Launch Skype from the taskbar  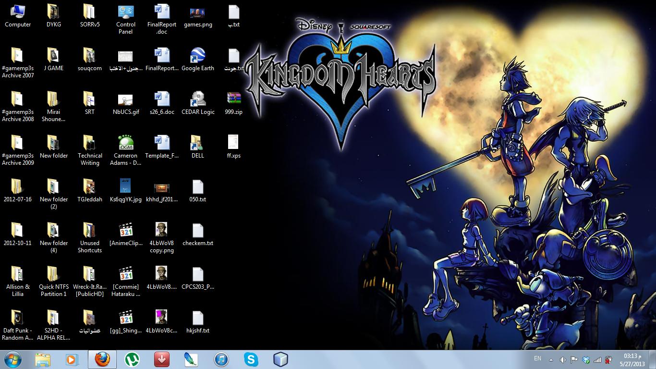[x=251, y=359]
